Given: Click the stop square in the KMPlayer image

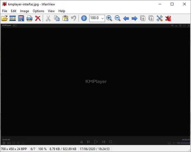Looking at the screenshot, I should 111,142.
